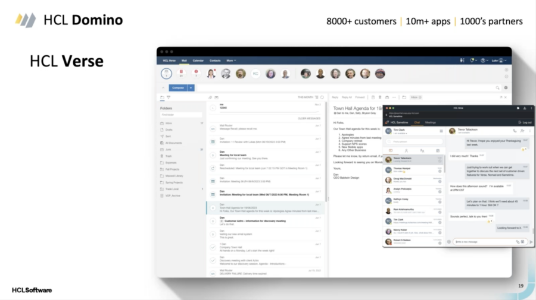Click the mail search magnifier icon
The image size is (536, 300).
pyautogui.click(x=497, y=87)
